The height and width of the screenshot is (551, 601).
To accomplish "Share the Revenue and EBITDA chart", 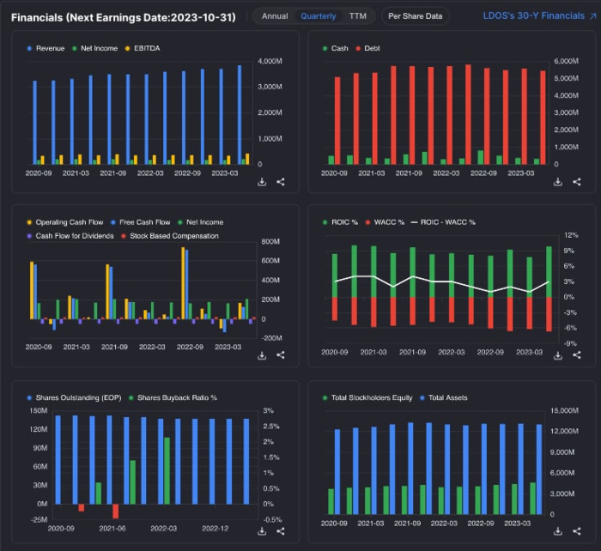I will (281, 182).
